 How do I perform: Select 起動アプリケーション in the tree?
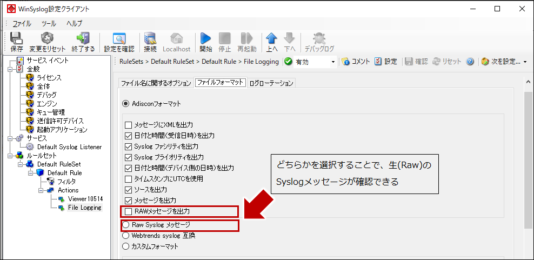click(x=62, y=130)
